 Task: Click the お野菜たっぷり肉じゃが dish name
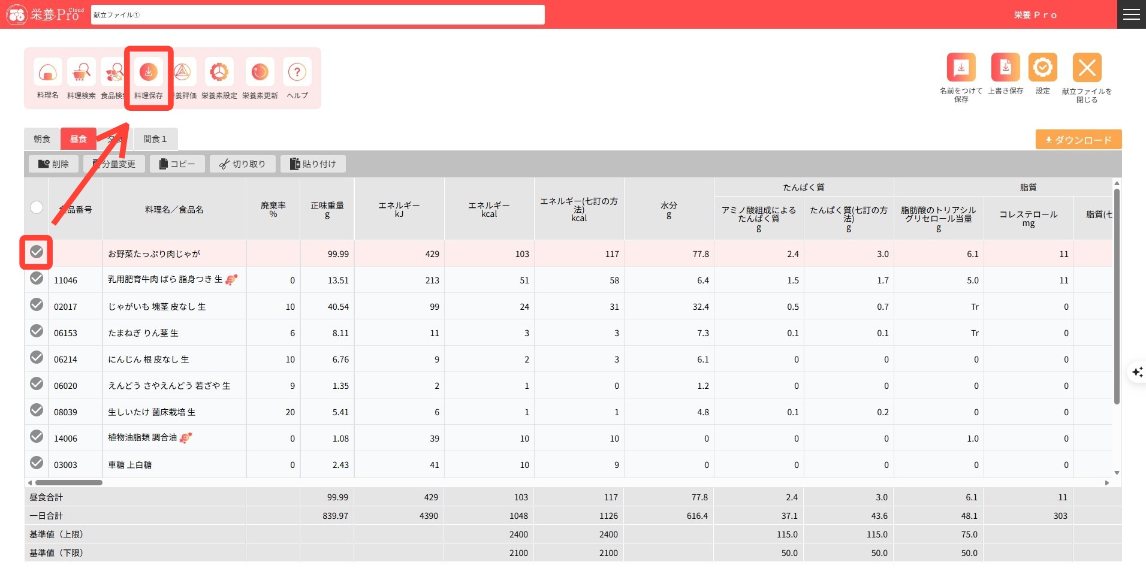[x=154, y=254]
